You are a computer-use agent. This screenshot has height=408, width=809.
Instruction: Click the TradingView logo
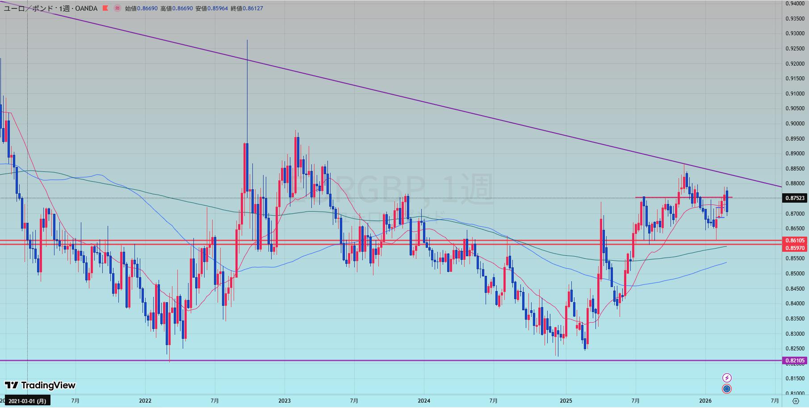pos(40,385)
